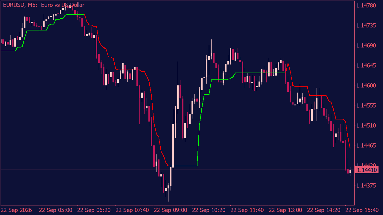Click the 22 Sep 15:40 time label
This screenshot has width=383, height=215.
point(362,210)
